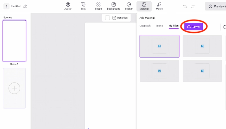Viewport: 226px width, 129px height.
Task: Open the Sticker panel
Action: [129, 6]
